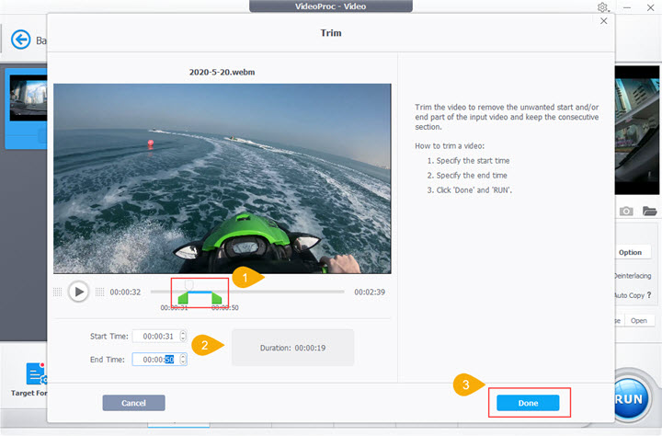Click the right green trim handle
The height and width of the screenshot is (436, 662).
pyautogui.click(x=217, y=298)
